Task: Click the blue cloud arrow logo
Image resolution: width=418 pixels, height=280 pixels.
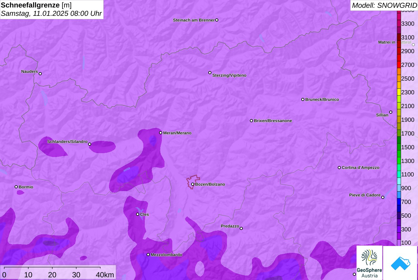Action: tap(400, 263)
